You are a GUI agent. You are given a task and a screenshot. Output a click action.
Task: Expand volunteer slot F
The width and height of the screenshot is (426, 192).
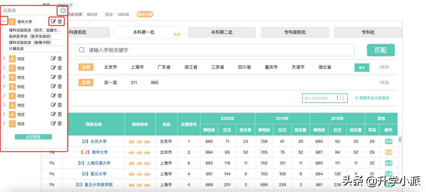4,95
